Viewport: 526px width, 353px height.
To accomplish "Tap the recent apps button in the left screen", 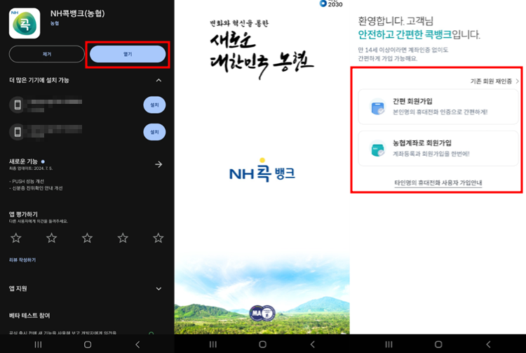I will 39,345.
